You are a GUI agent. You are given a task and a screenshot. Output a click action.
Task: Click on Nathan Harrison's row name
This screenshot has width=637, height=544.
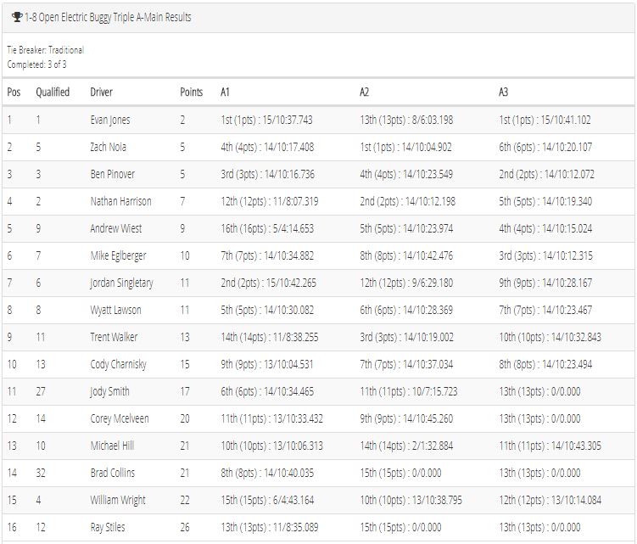[x=120, y=201]
